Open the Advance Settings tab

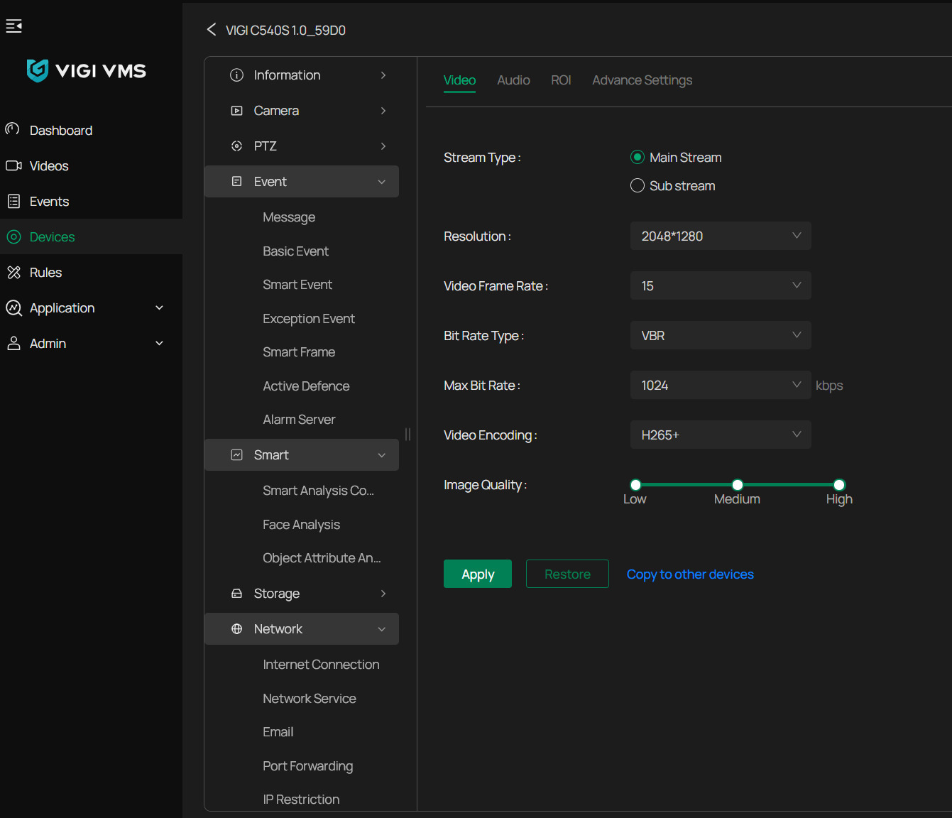(642, 80)
